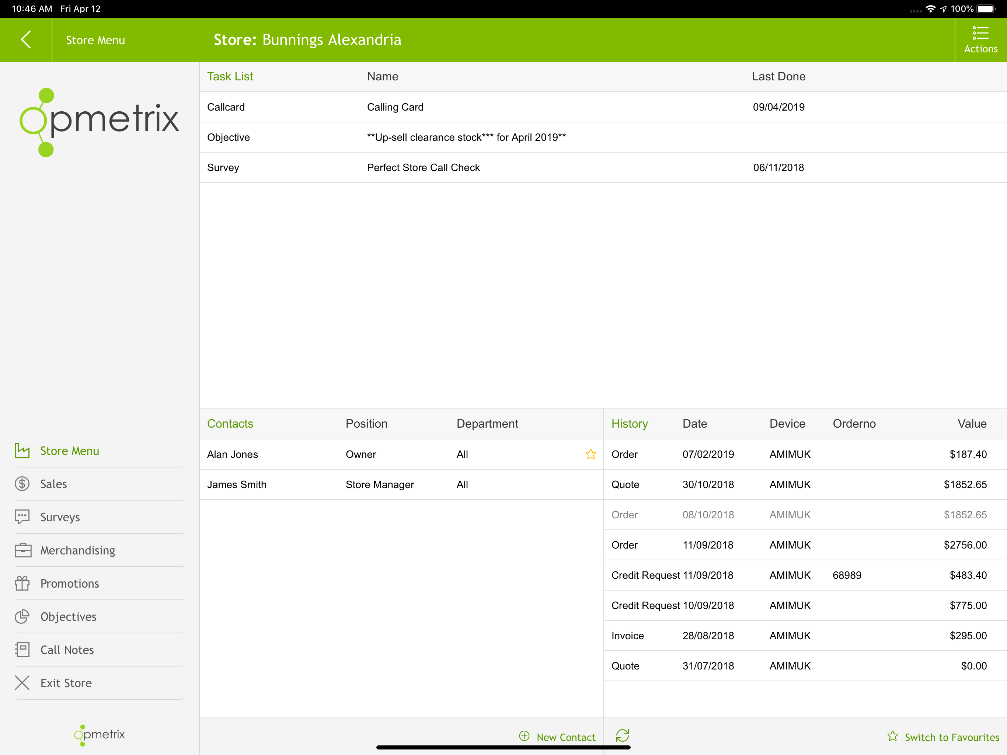Click the Value column header
Viewport: 1007px width, 755px height.
point(972,424)
